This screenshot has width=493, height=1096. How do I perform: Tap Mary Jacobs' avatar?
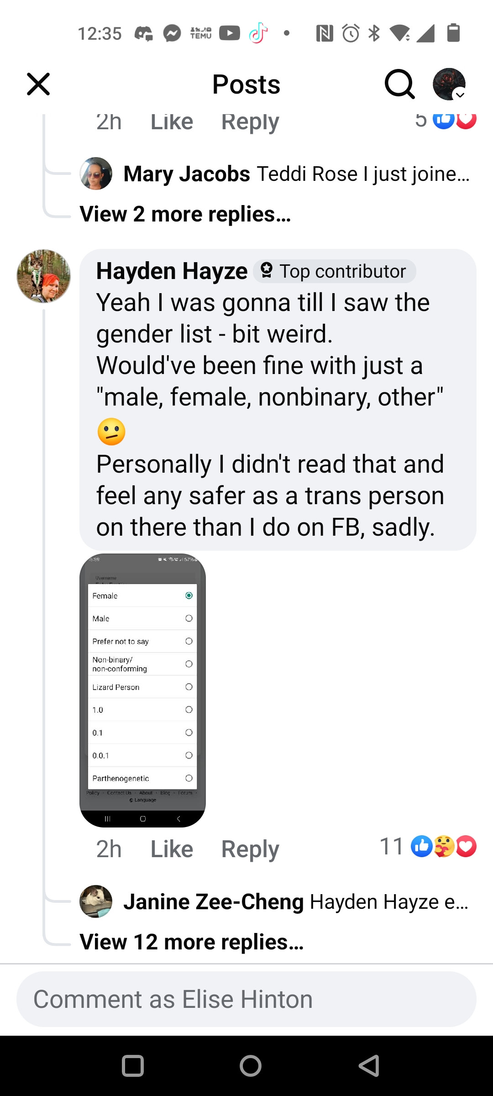coord(96,174)
